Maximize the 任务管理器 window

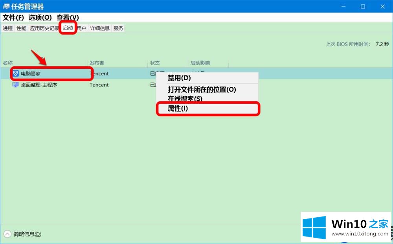pos(363,7)
